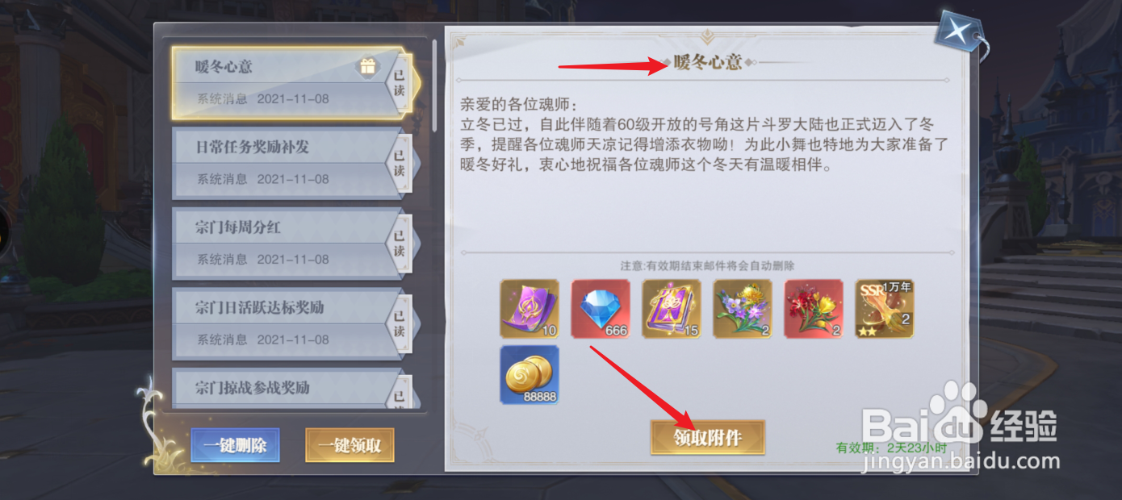Tap the red flower bouquet reward

click(x=814, y=309)
